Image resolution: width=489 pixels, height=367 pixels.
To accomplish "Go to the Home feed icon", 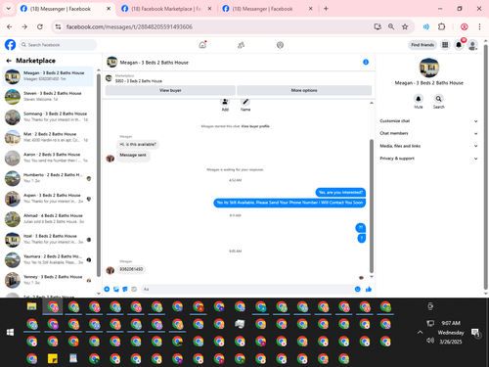I will point(202,45).
